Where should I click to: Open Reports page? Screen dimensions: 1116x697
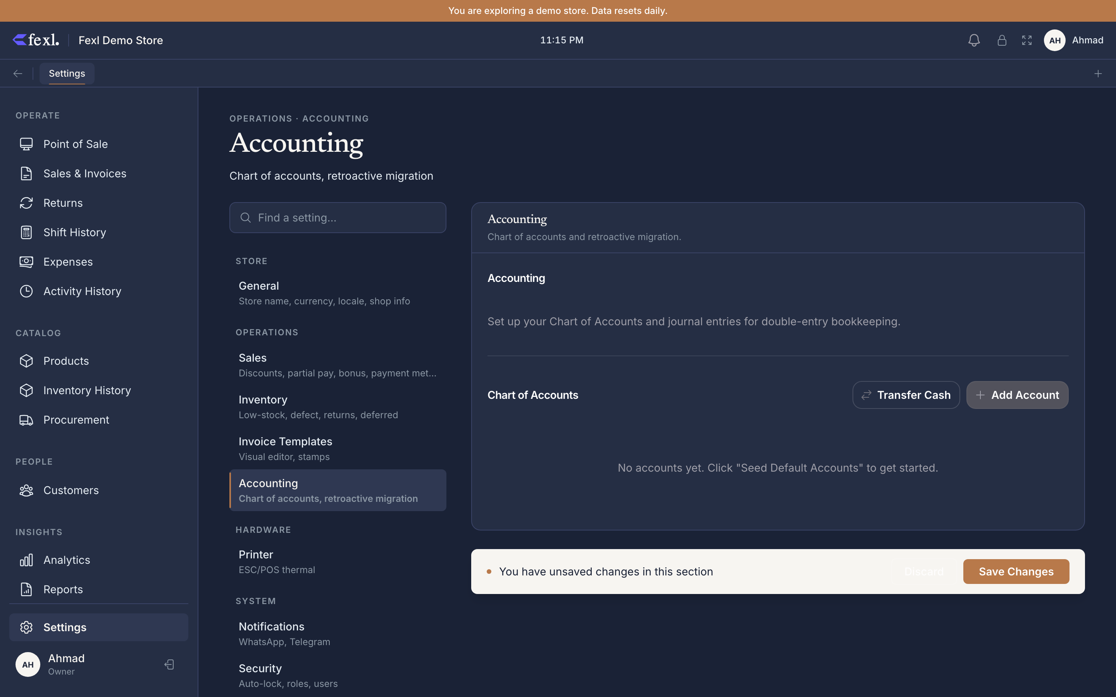point(99,589)
